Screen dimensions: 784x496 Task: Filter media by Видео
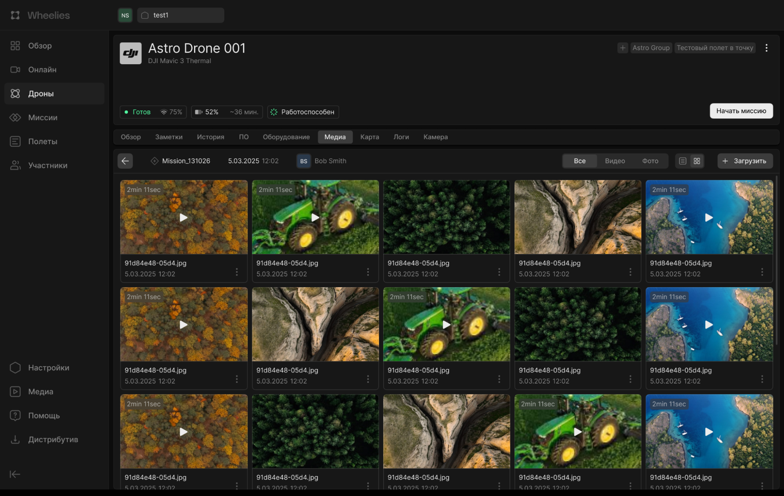[615, 161]
